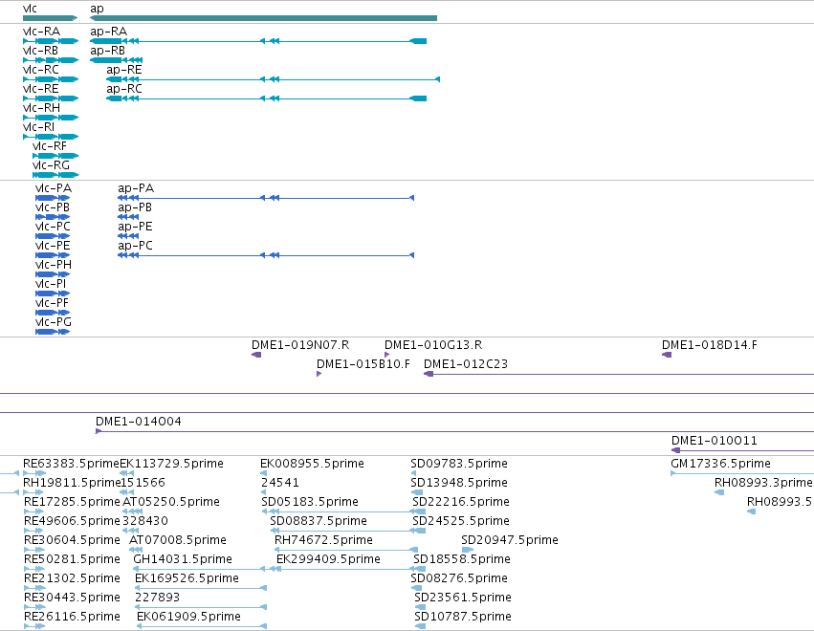Click vlc-PC protein label
This screenshot has height=631, width=814.
[53, 227]
